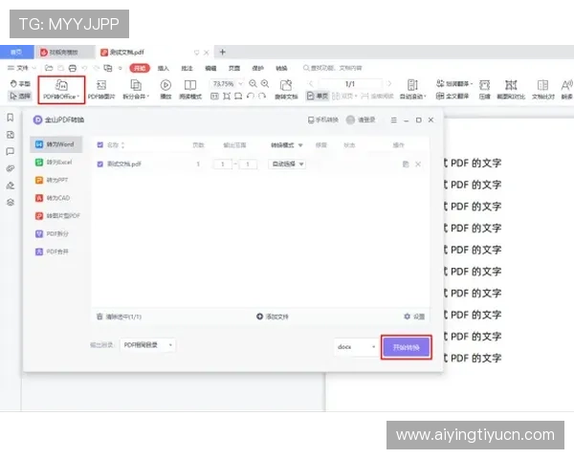Image resolution: width=574 pixels, height=459 pixels.
Task: Click the 截图和对比 screenshot icon
Action: pyautogui.click(x=511, y=90)
